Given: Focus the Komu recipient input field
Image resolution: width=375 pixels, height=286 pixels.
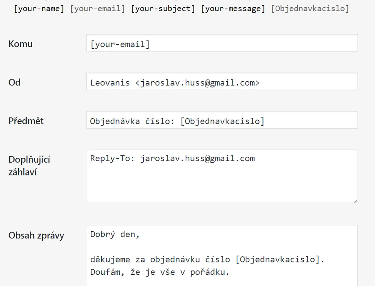Looking at the screenshot, I should pos(222,43).
